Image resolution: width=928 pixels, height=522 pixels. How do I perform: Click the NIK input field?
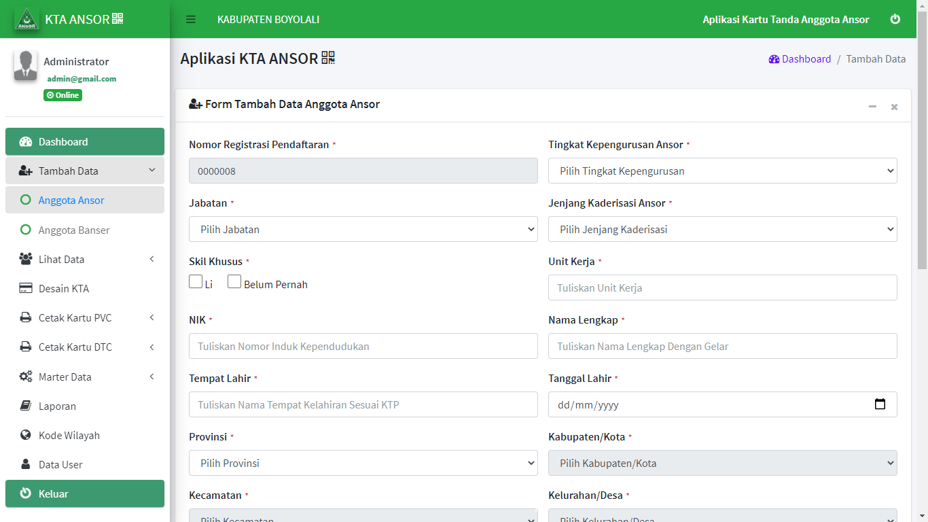363,347
